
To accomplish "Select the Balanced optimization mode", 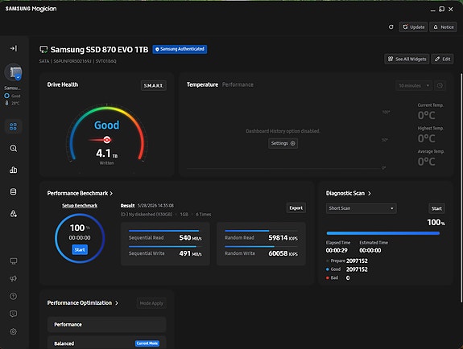I will 106,343.
